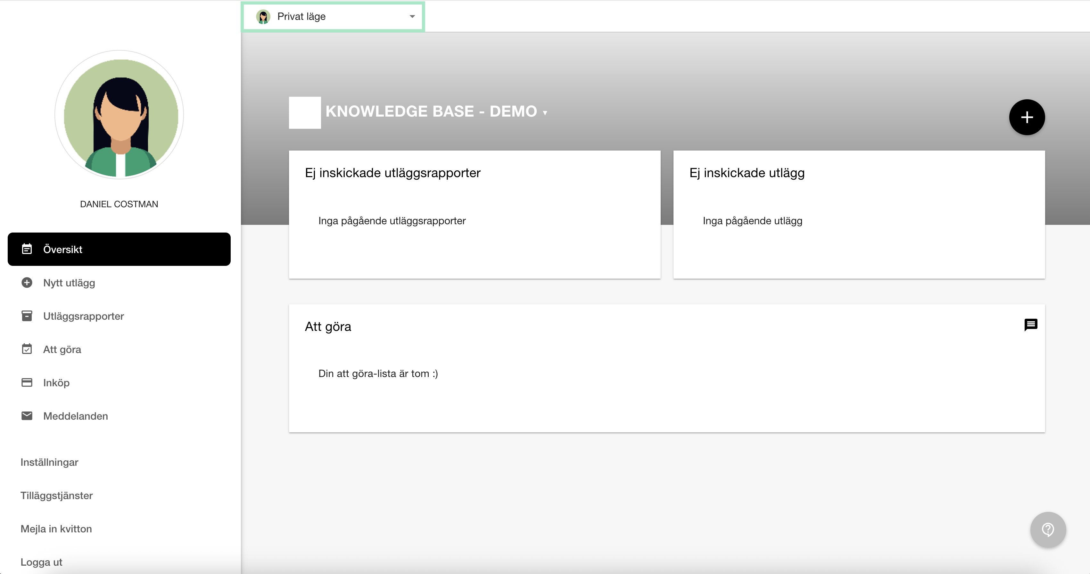Open the Att göra sidebar item
This screenshot has width=1090, height=574.
[x=119, y=349]
